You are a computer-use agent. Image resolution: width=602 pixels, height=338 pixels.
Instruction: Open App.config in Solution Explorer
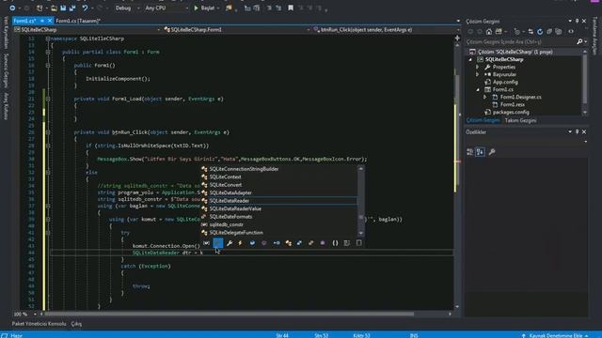[505, 82]
